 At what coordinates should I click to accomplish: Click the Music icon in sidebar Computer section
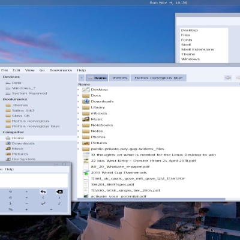pos(8,149)
